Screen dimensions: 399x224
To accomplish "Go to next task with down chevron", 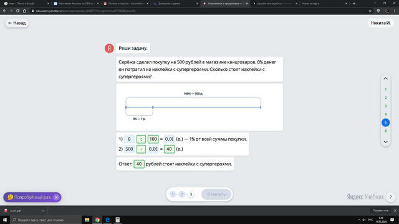I will [x=385, y=142].
